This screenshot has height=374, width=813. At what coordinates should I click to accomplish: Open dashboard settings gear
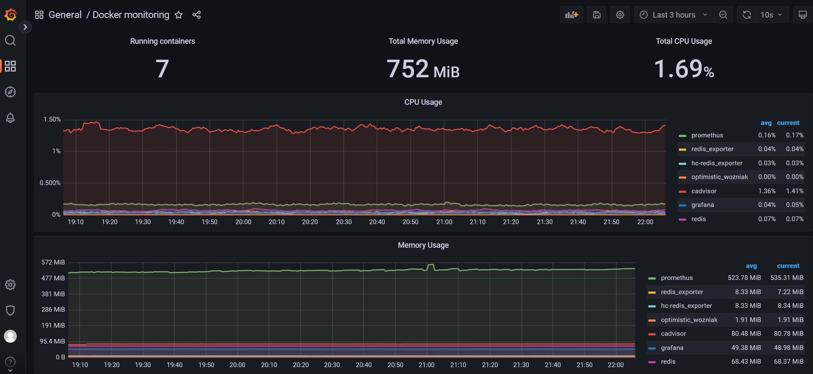point(620,15)
